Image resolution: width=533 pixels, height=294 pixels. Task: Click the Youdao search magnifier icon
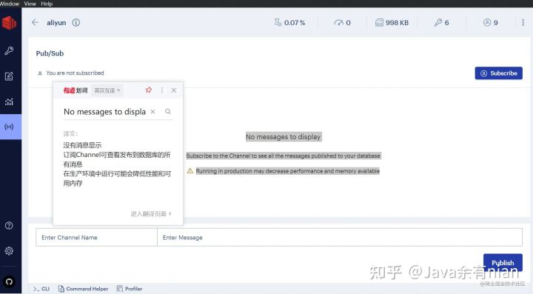[x=168, y=112]
